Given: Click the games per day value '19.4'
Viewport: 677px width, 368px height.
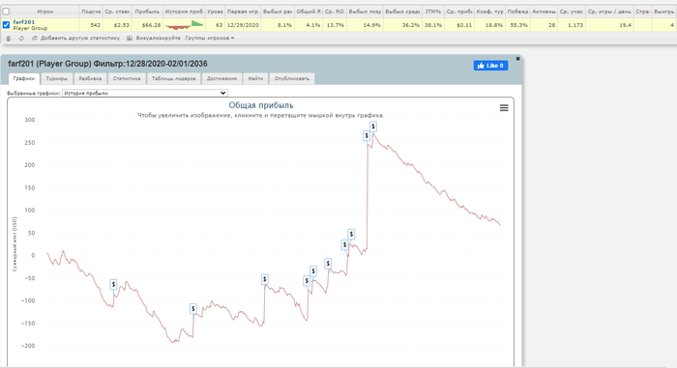Looking at the screenshot, I should (x=625, y=25).
